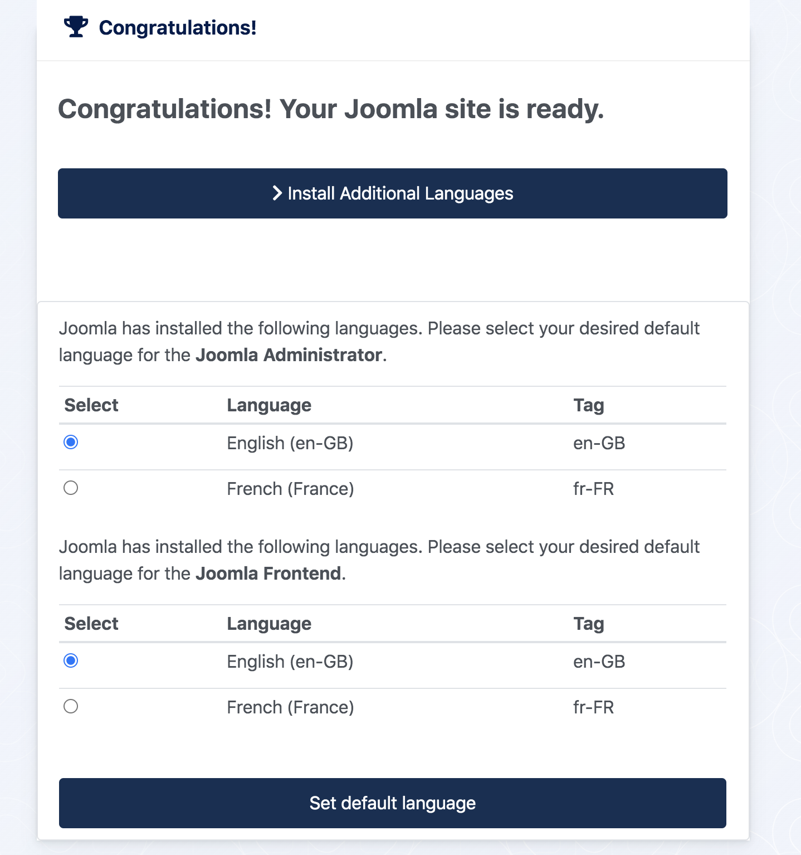Choose French (France) radio for Joomla Administrator

(71, 488)
